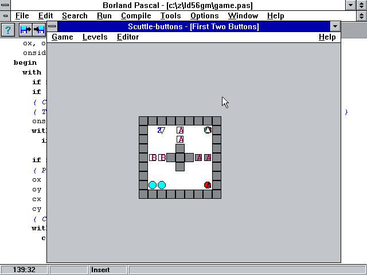
Task: Open the Editor menu in Scuttle-buttons
Action: (x=128, y=37)
